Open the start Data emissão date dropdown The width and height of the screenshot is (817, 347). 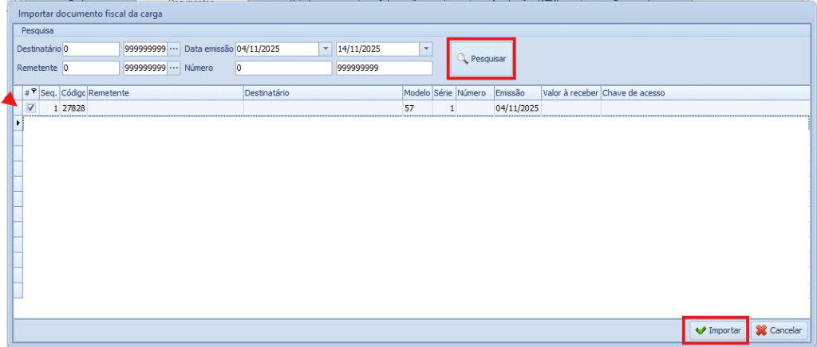pos(325,49)
